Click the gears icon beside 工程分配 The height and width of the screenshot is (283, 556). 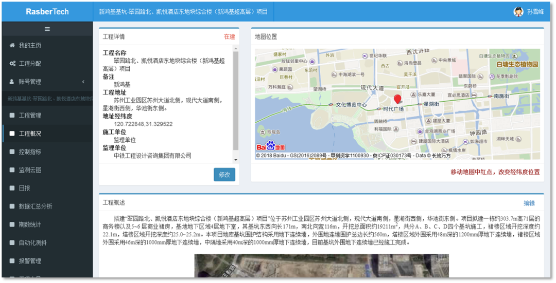(x=12, y=63)
